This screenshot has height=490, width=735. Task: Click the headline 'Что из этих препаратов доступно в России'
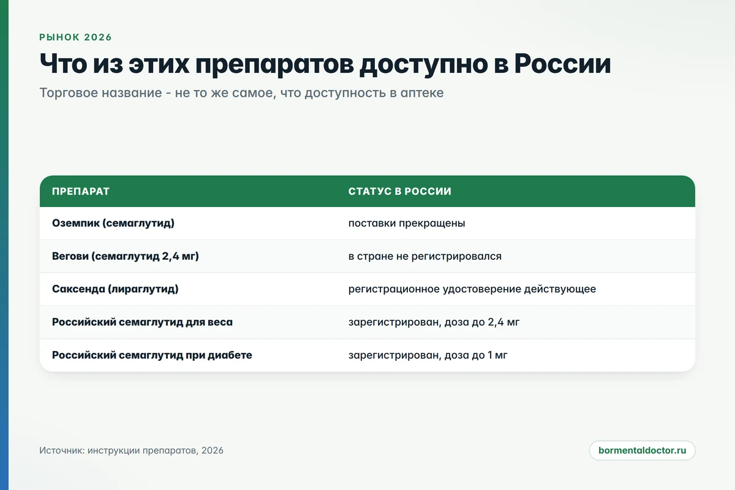pyautogui.click(x=325, y=64)
